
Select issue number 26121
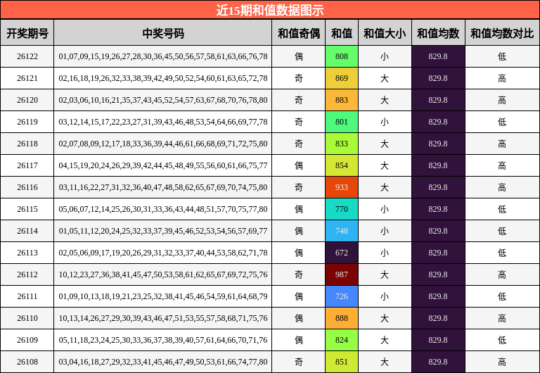pyautogui.click(x=27, y=78)
